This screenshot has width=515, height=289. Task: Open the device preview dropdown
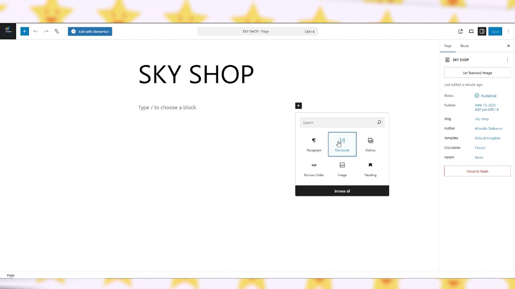pos(471,31)
